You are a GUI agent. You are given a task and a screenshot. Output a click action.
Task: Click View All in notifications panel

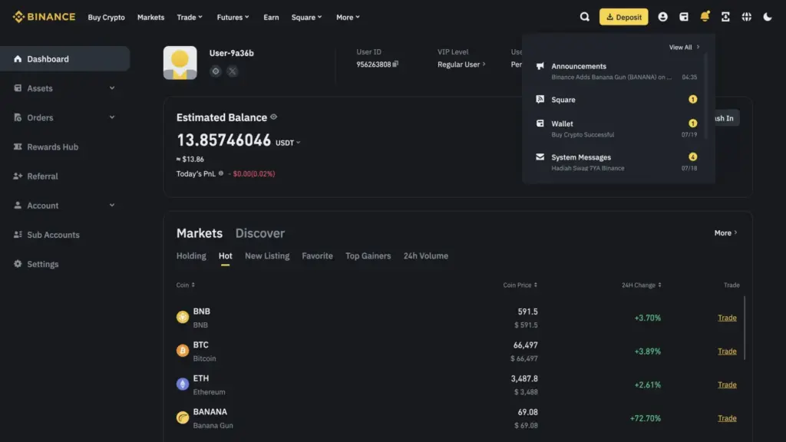(682, 47)
